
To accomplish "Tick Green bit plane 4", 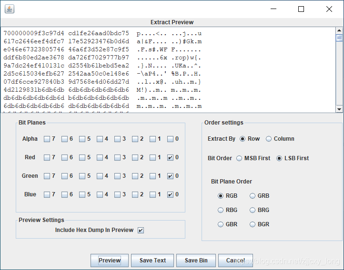I will point(100,176).
